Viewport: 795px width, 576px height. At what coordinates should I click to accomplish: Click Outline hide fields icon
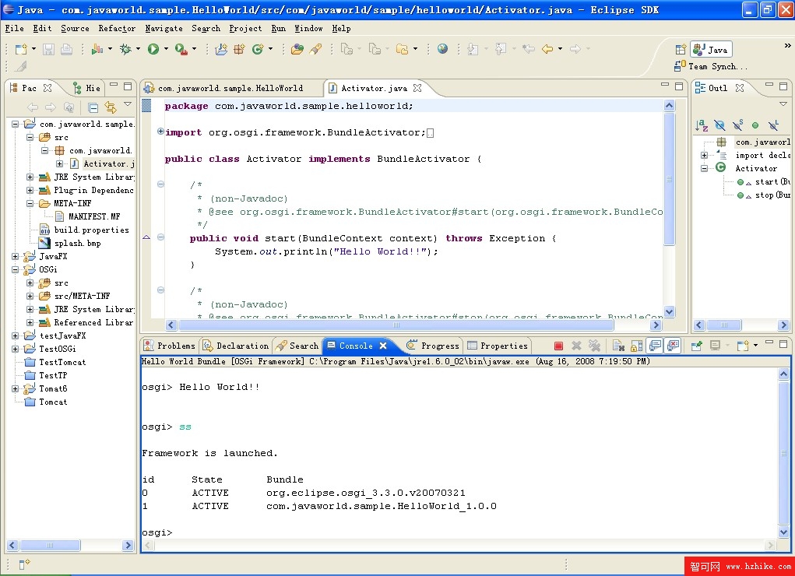pos(719,125)
